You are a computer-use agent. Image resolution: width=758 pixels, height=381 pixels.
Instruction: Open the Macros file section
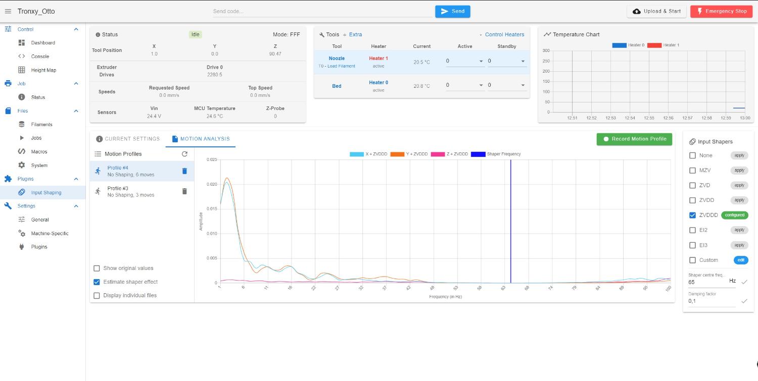39,151
